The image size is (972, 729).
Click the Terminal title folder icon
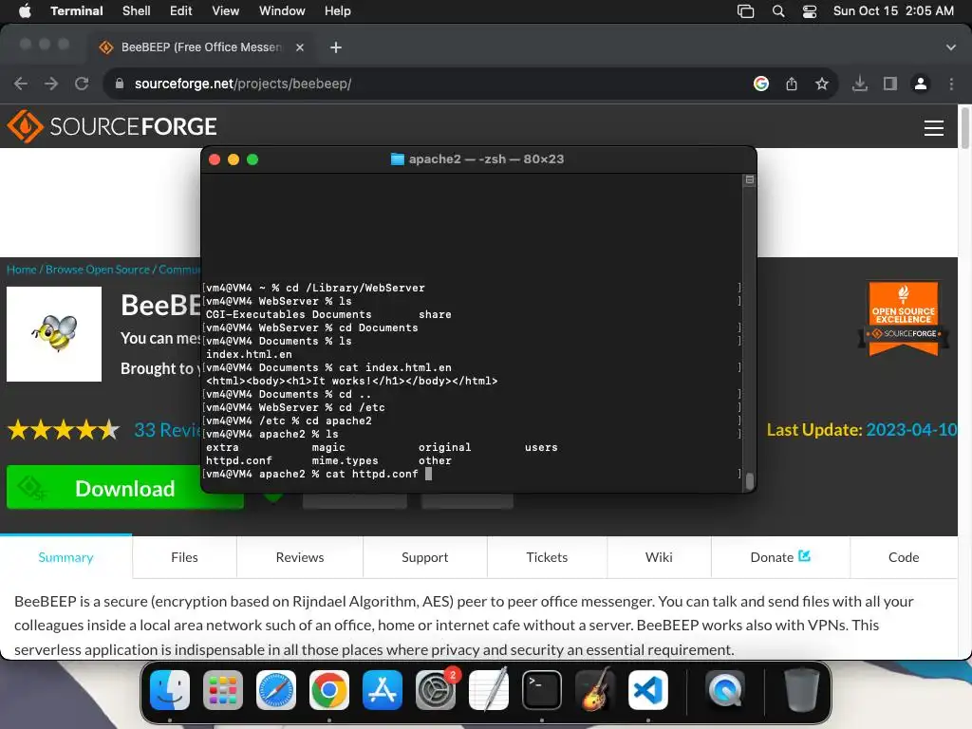pos(398,159)
